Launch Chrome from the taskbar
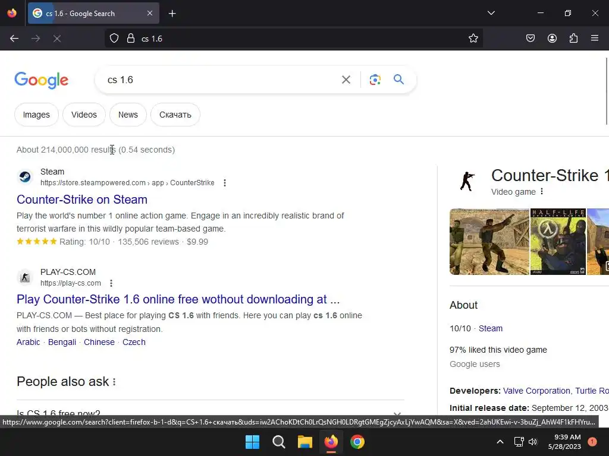609x456 pixels. tap(357, 442)
